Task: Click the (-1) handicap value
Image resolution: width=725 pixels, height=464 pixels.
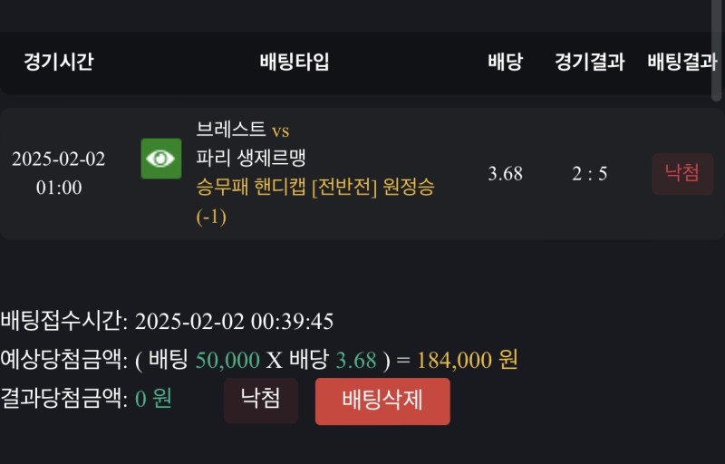Action: coord(211,217)
